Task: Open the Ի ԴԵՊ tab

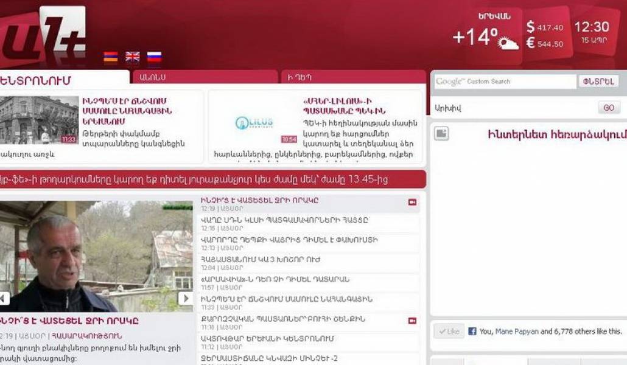Action: 352,78
